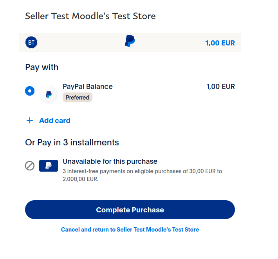Click the 1,00 EUR total in header
The image size is (278, 259).
(x=220, y=43)
